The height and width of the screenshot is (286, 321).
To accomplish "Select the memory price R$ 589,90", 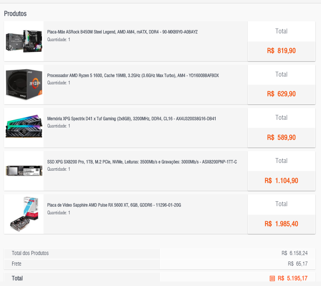I will click(281, 137).
